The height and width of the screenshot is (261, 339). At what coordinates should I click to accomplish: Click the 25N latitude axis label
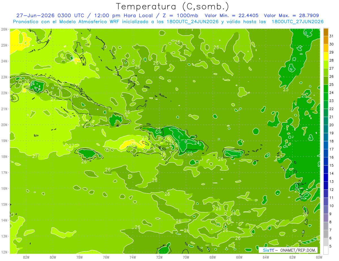point(4,45)
